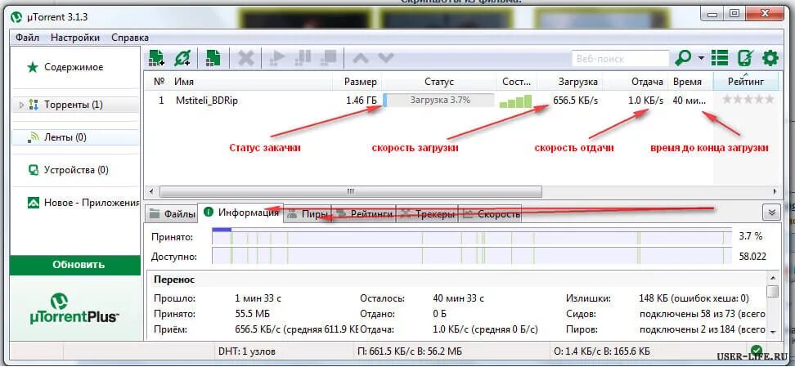Click the Stop torrent toolbar icon
Viewport: 795px width, 367px height.
[x=329, y=58]
